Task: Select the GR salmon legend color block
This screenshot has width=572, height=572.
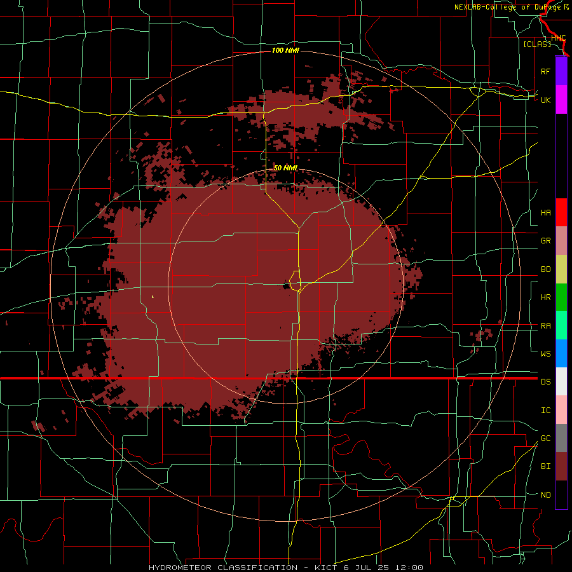Action: tap(561, 241)
